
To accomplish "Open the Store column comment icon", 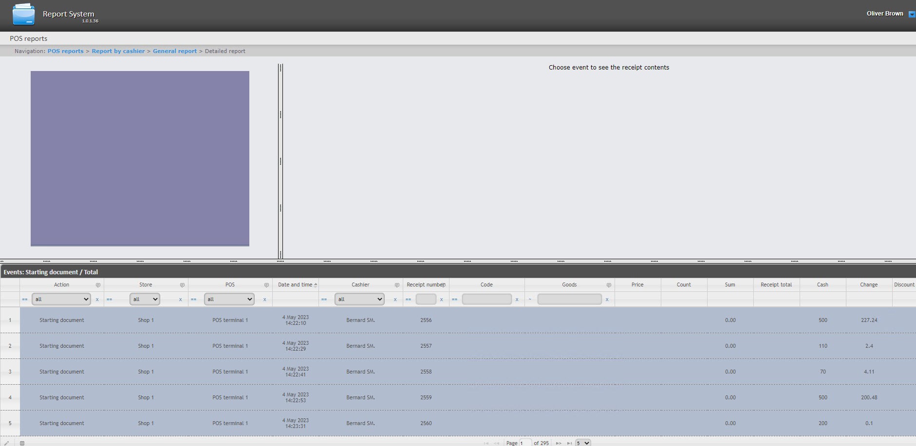I will tap(182, 285).
